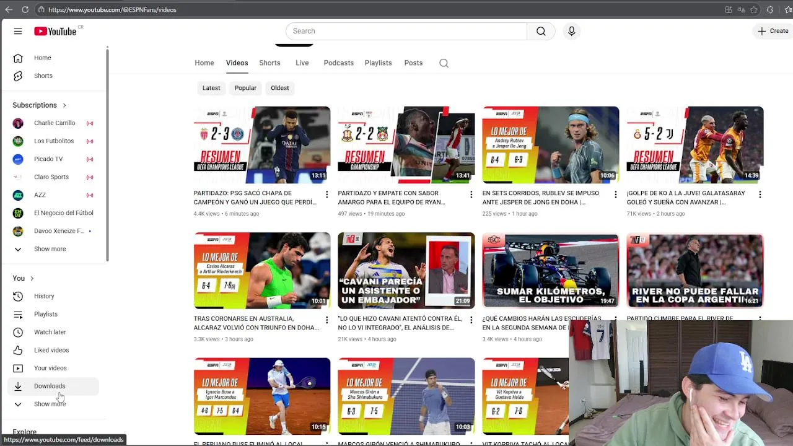Switch to the channel Shorts tab

click(269, 63)
